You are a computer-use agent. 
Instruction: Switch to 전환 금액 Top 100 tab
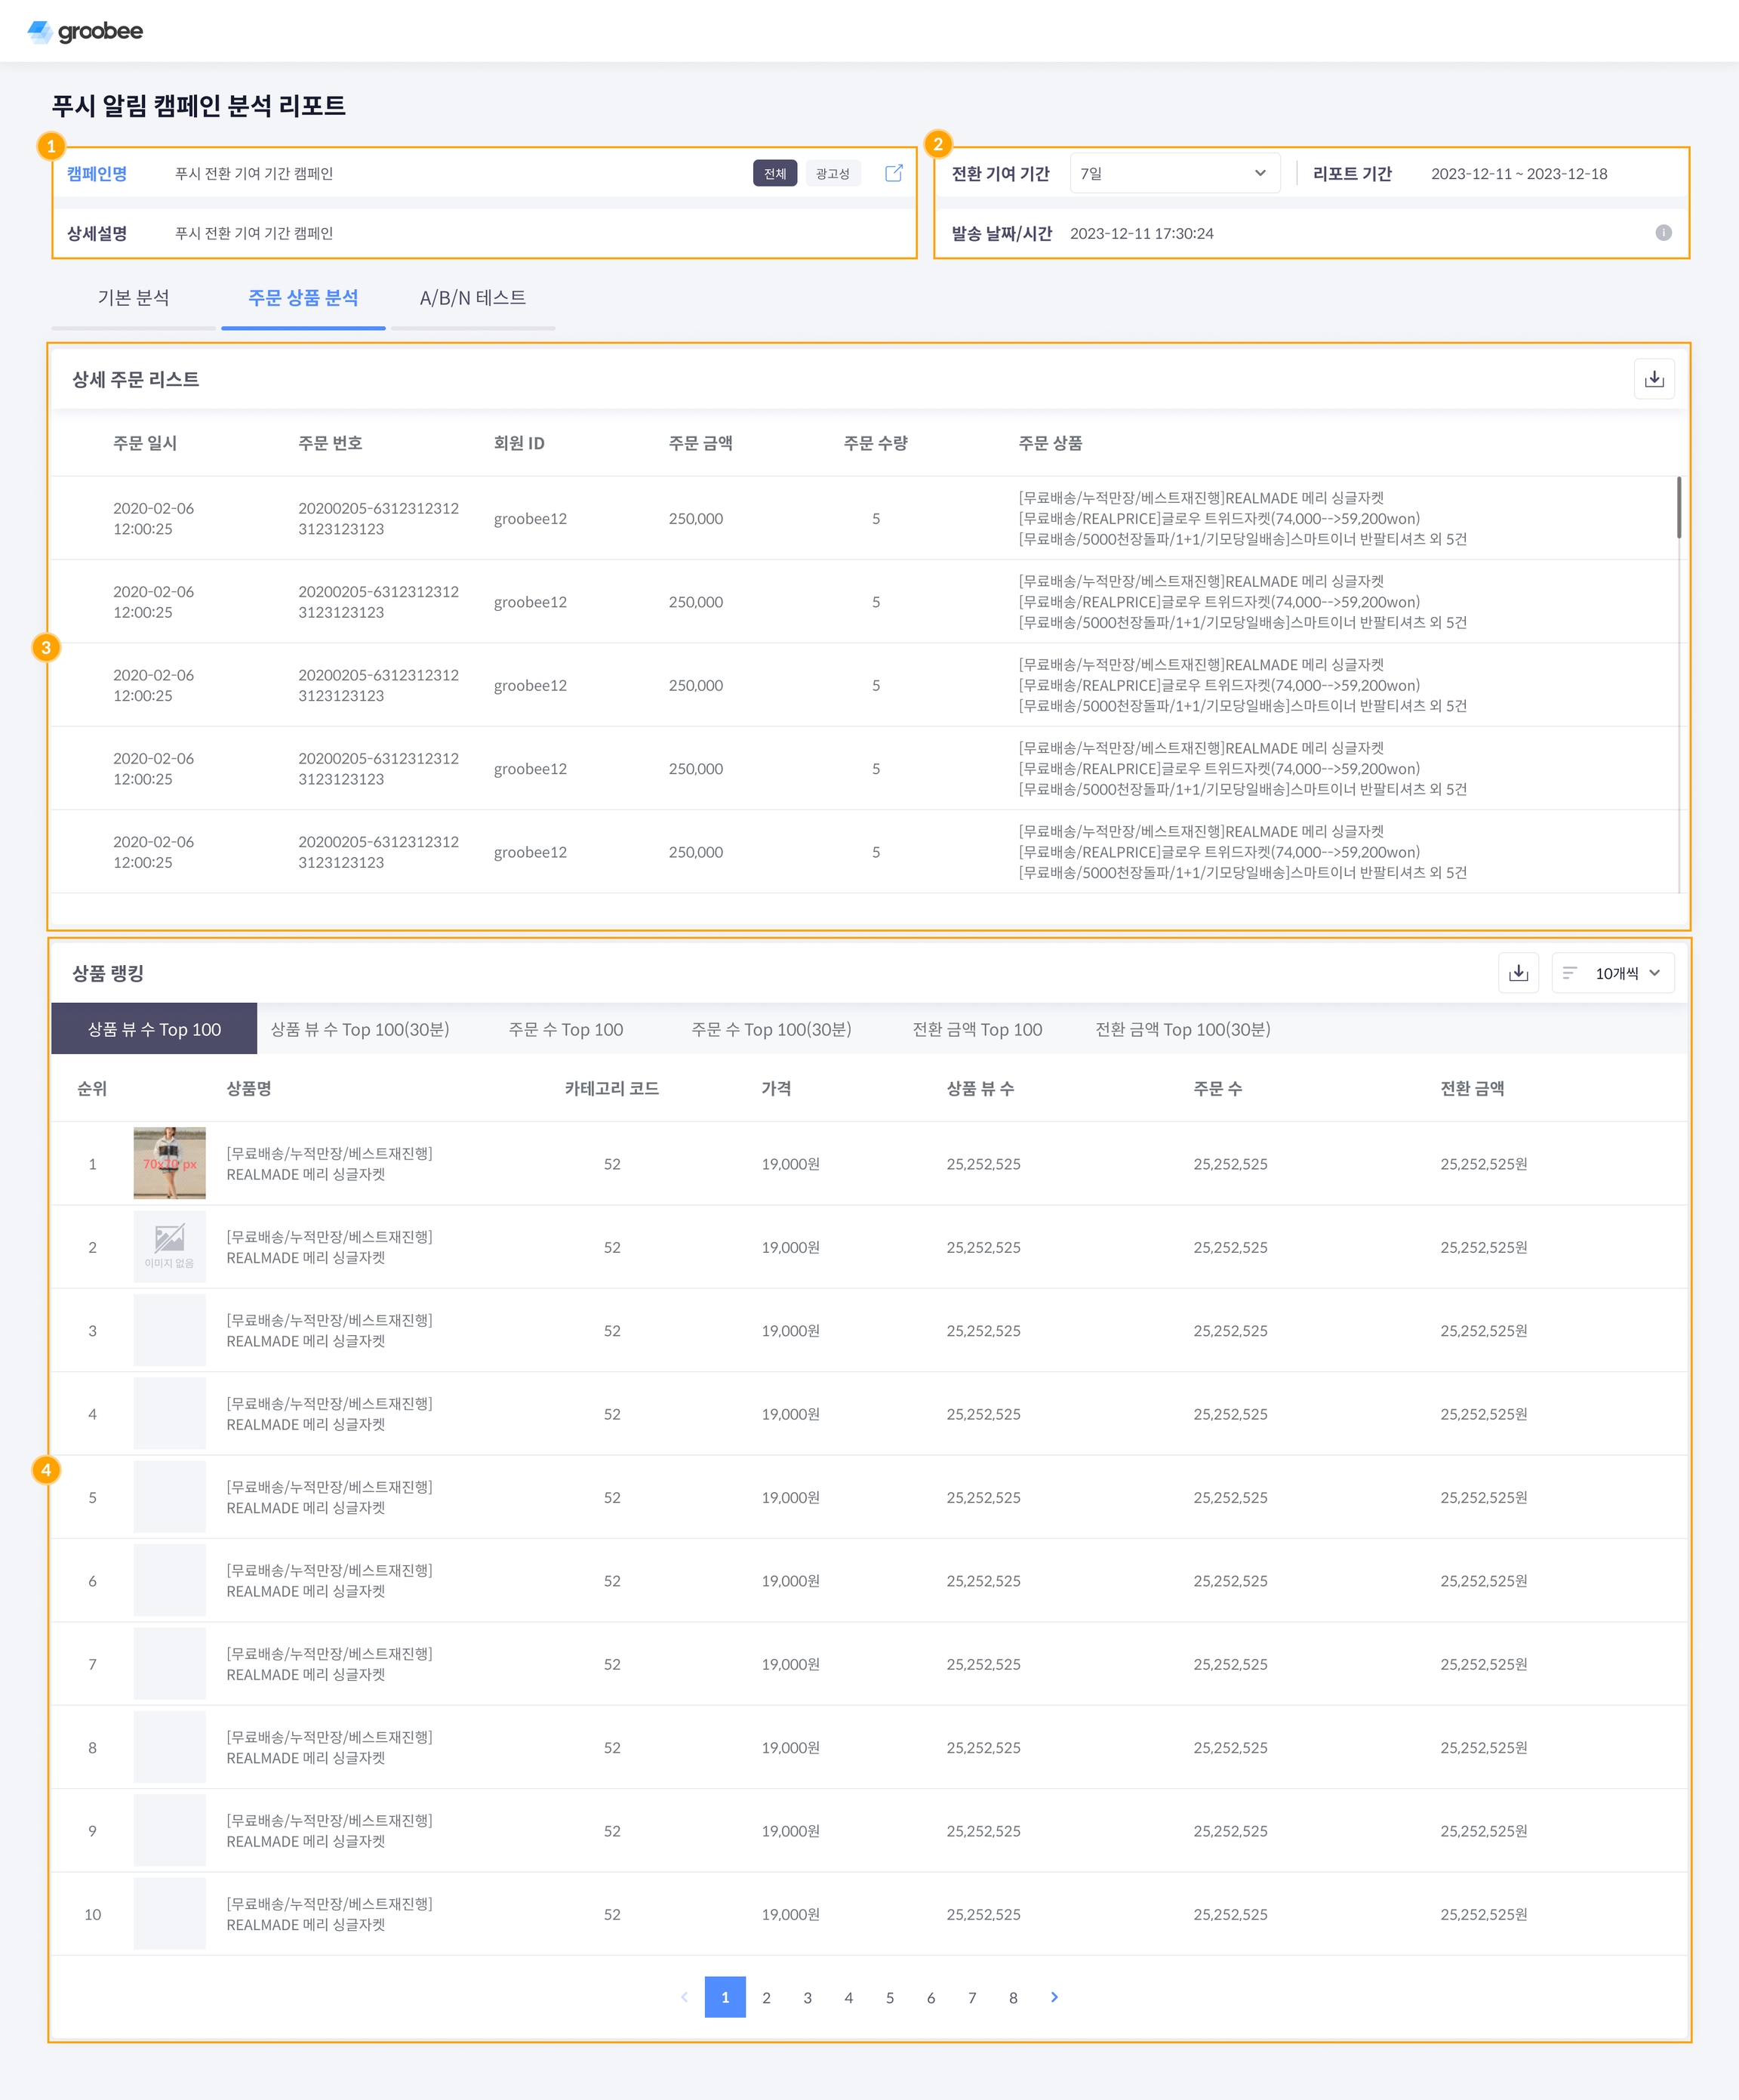(977, 1029)
